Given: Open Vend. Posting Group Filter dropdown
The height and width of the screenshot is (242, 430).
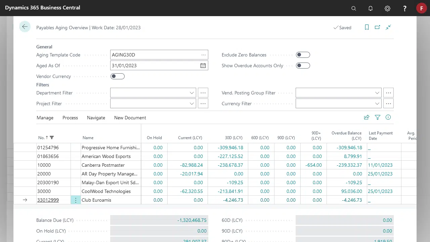Looking at the screenshot, I should tap(377, 93).
